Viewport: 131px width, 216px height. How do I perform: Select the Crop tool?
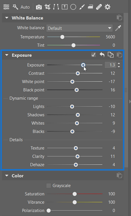click(x=47, y=7)
